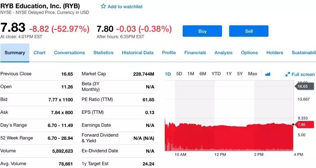This screenshot has width=316, height=168.
Task: Open the chart type icon
Action: tap(268, 74)
